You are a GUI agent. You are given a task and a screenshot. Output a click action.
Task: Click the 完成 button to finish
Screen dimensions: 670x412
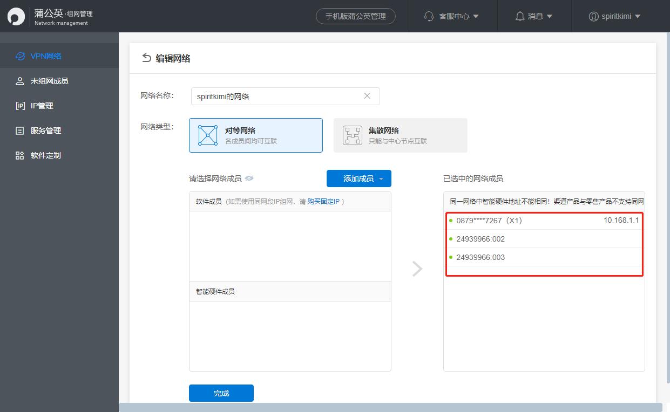(x=221, y=393)
